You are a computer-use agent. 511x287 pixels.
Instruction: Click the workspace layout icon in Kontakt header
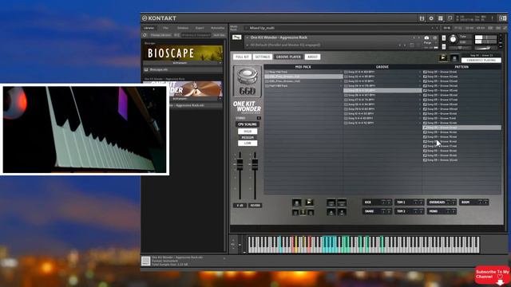[x=441, y=18]
